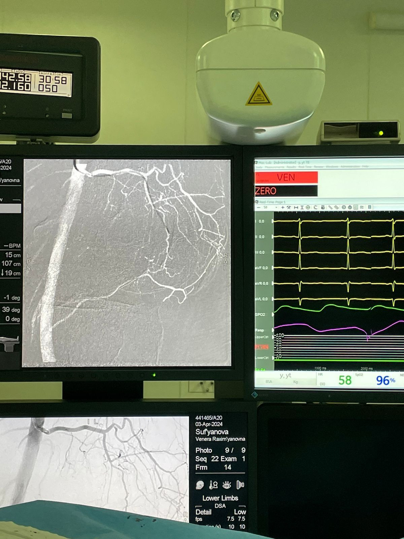Toggle the eye visibility icon
The height and width of the screenshot is (539, 404).
coord(227,485)
